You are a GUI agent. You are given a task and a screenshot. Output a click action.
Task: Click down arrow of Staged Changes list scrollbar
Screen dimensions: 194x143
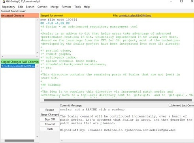37,137
